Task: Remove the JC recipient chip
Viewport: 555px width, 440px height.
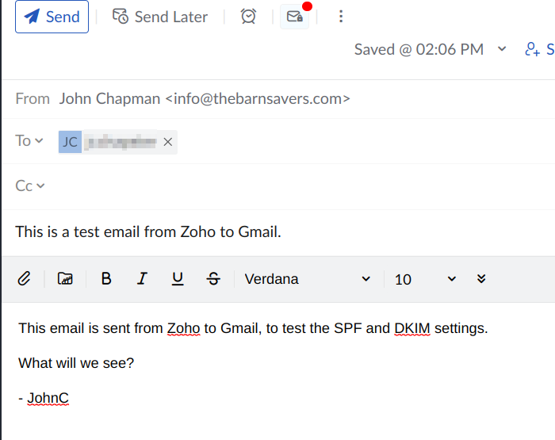Action: 168,142
